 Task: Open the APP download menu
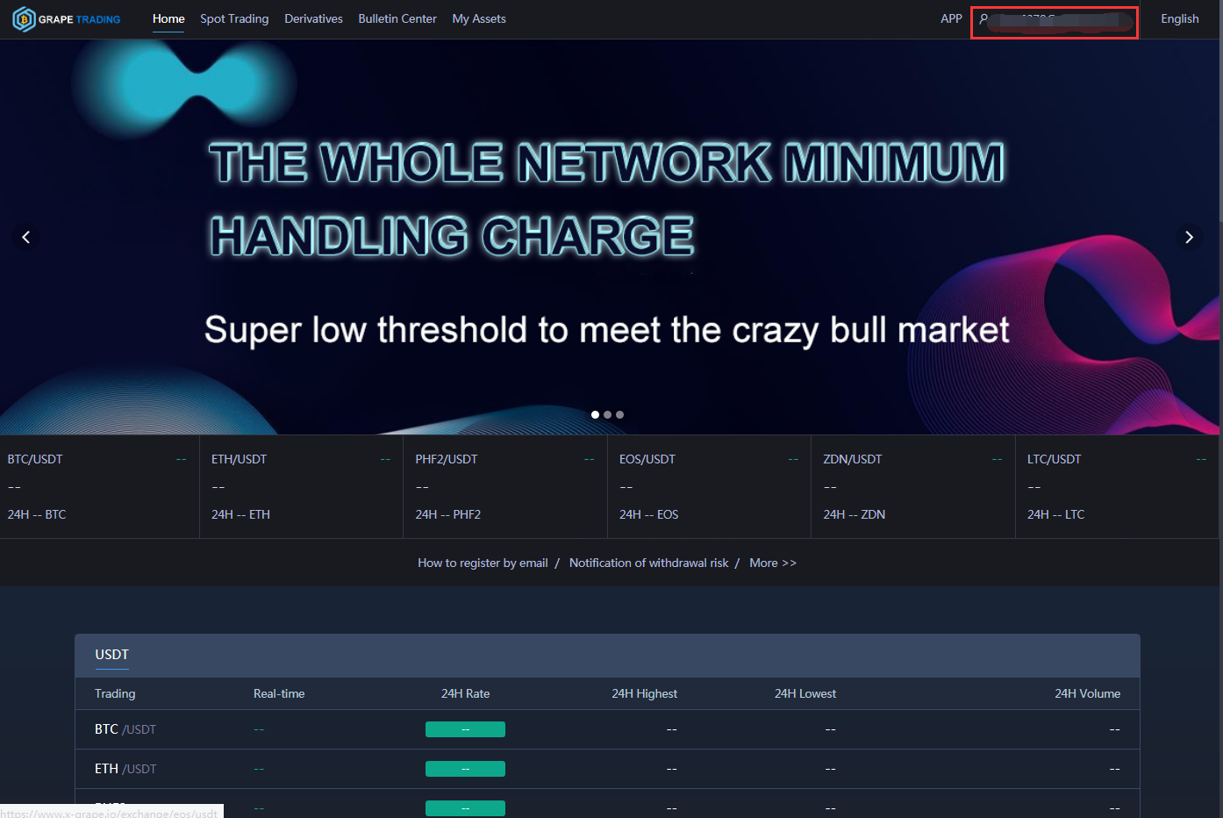(951, 18)
